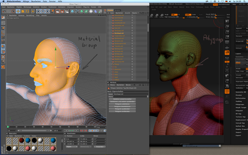Click the help question mark icon
Image resolution: width=248 pixels, height=155 pixels.
pyautogui.click(x=105, y=11)
